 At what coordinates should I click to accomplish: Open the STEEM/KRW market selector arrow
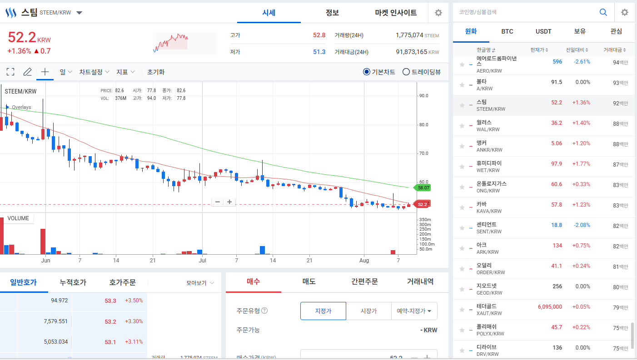[x=80, y=13]
